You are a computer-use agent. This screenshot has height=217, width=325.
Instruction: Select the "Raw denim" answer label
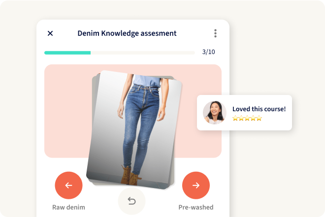68,207
